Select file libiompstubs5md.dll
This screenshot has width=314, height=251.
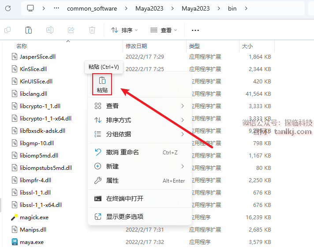click(x=46, y=168)
